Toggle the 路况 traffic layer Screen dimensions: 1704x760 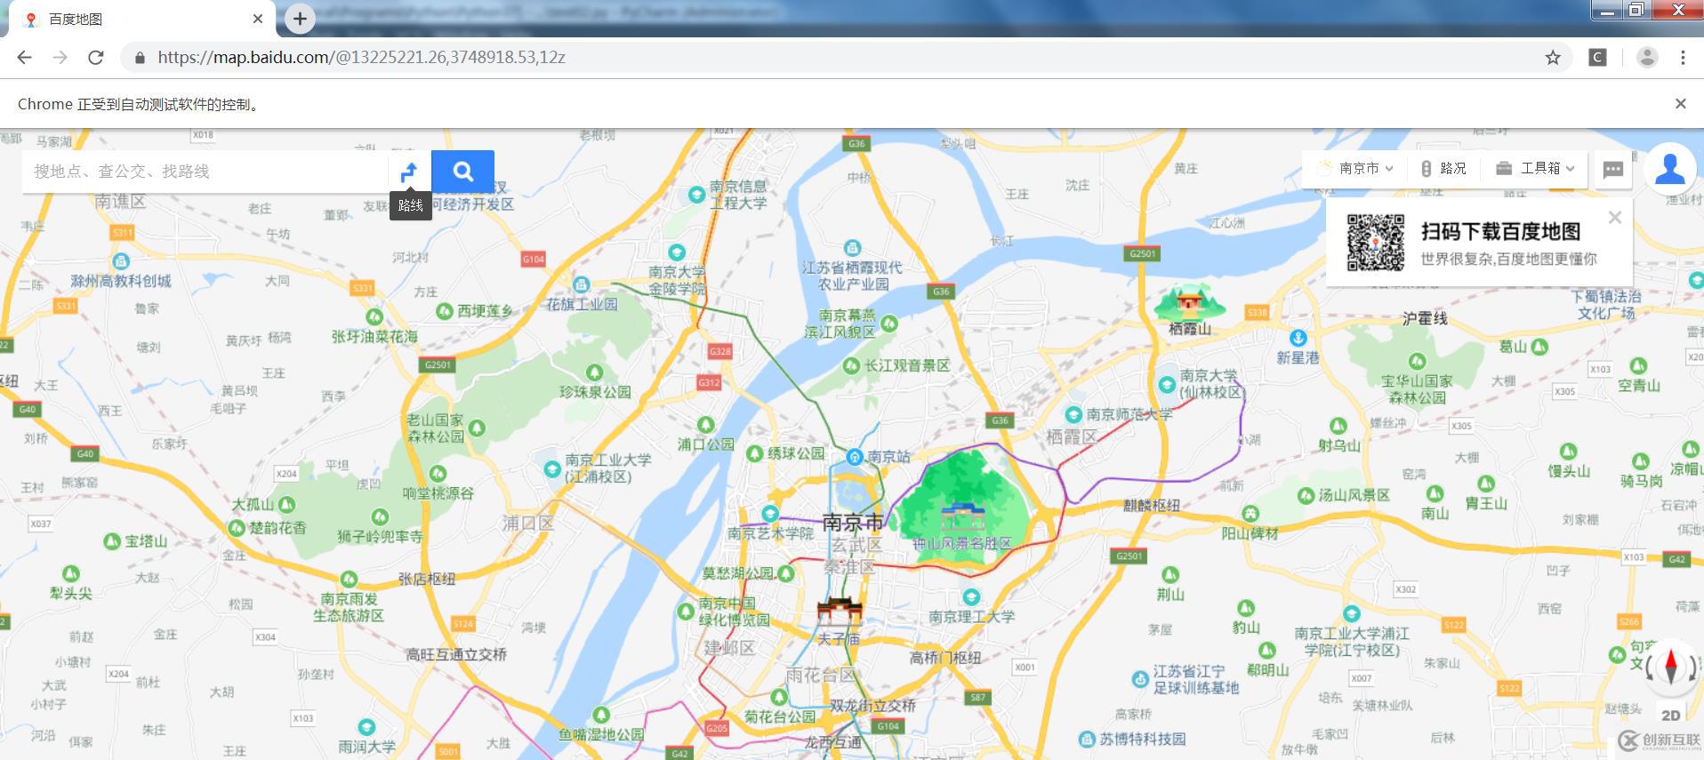[1443, 168]
